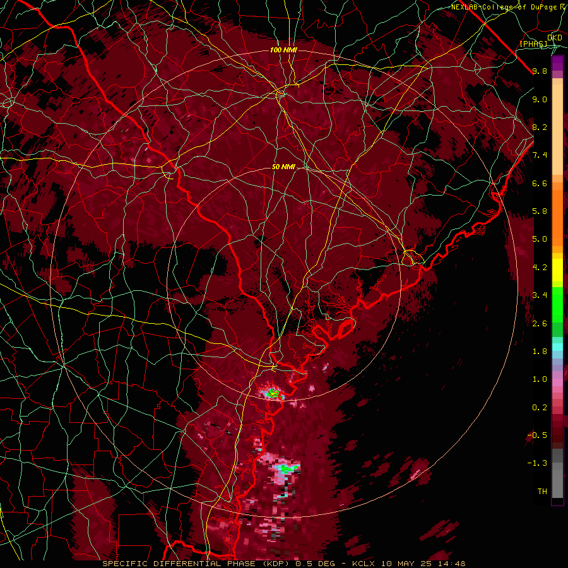Image resolution: width=568 pixels, height=568 pixels.
Task: Select the -0.5 legend value
Action: point(537,435)
